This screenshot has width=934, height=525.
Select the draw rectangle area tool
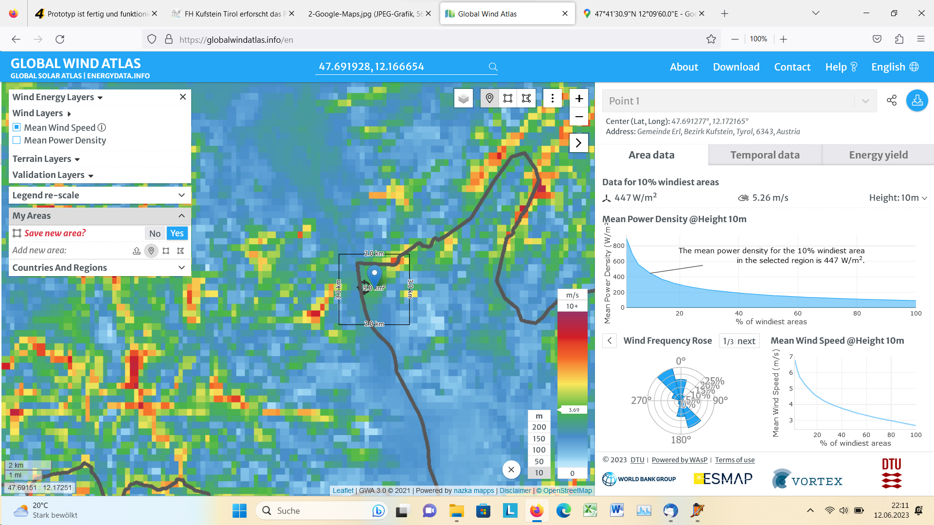click(508, 99)
